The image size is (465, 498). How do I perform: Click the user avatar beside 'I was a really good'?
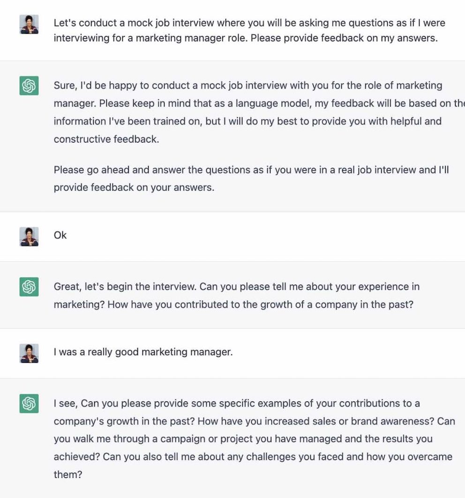(x=29, y=353)
